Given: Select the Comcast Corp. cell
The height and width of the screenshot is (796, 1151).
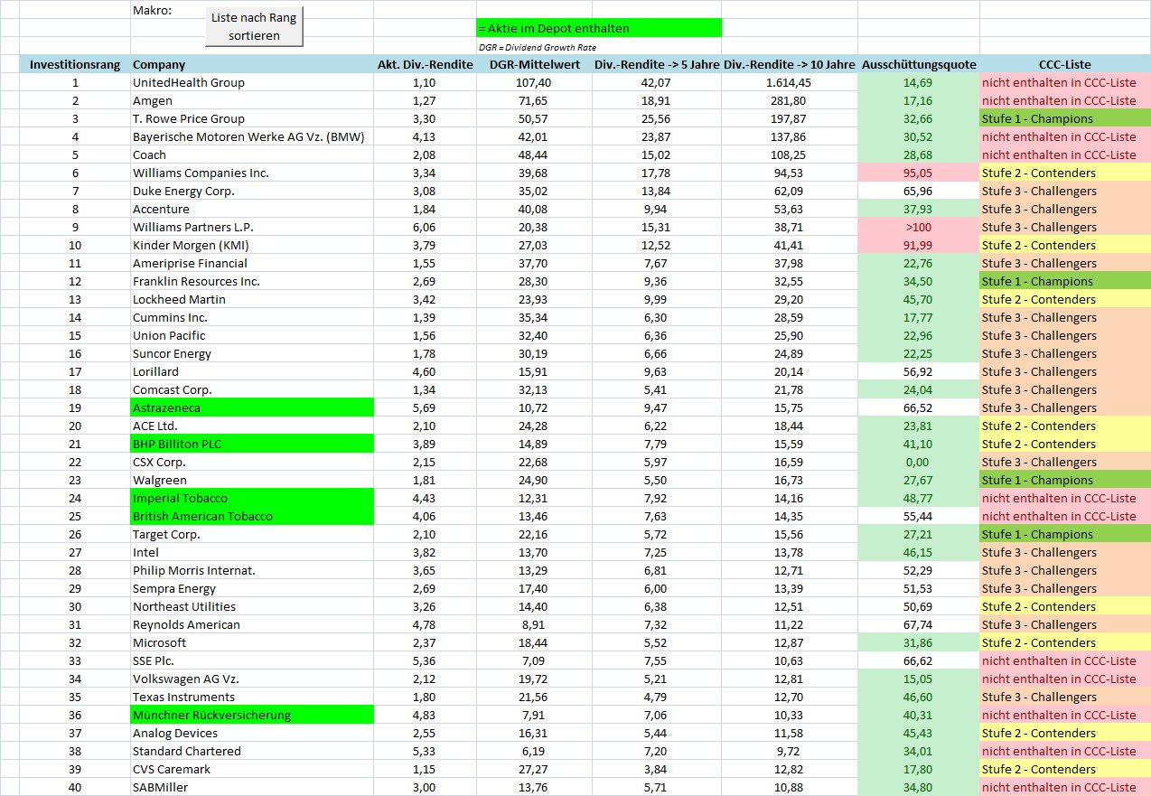Looking at the screenshot, I should coord(252,389).
